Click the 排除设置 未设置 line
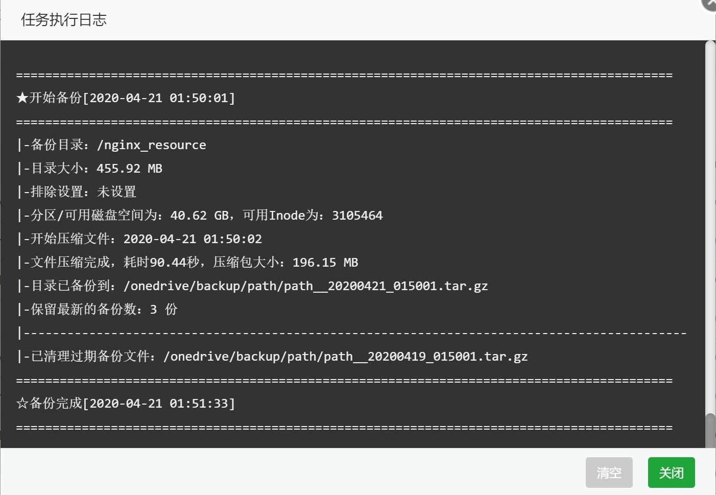This screenshot has height=495, width=716. pyautogui.click(x=77, y=192)
